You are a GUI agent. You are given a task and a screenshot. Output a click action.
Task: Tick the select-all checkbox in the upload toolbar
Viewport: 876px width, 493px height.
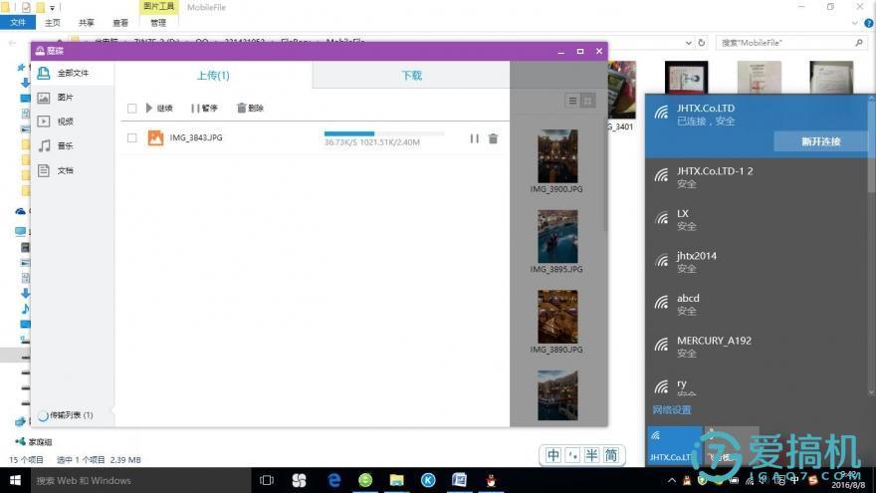coord(131,109)
